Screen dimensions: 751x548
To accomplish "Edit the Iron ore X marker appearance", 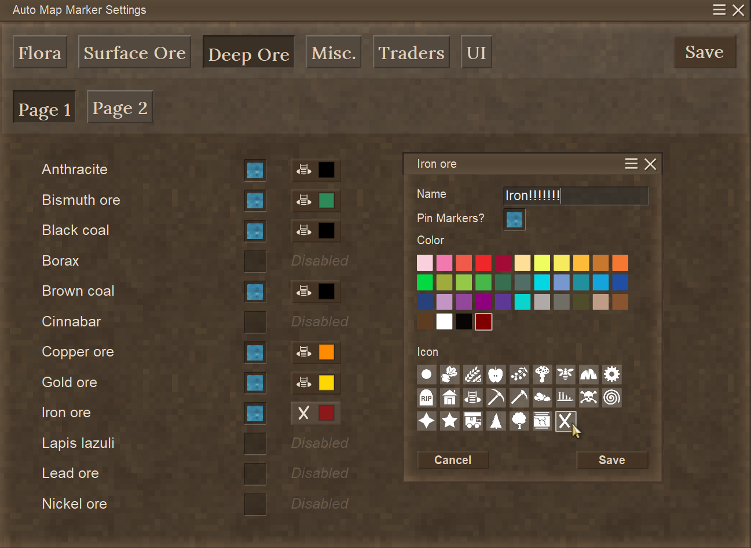I will click(316, 413).
